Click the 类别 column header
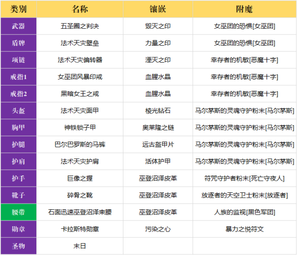 [18, 9]
